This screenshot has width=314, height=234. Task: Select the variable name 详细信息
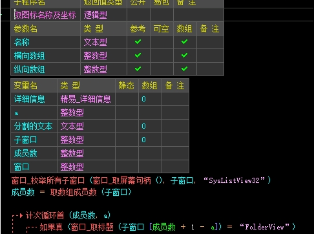[30, 99]
